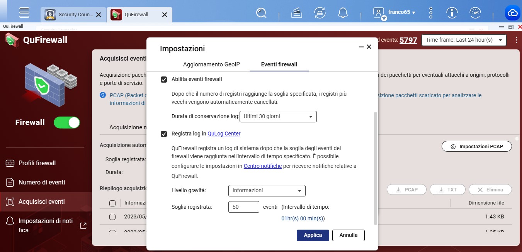522x252 pixels.
Task: Click the Soglia registrata input field
Action: coord(243,207)
